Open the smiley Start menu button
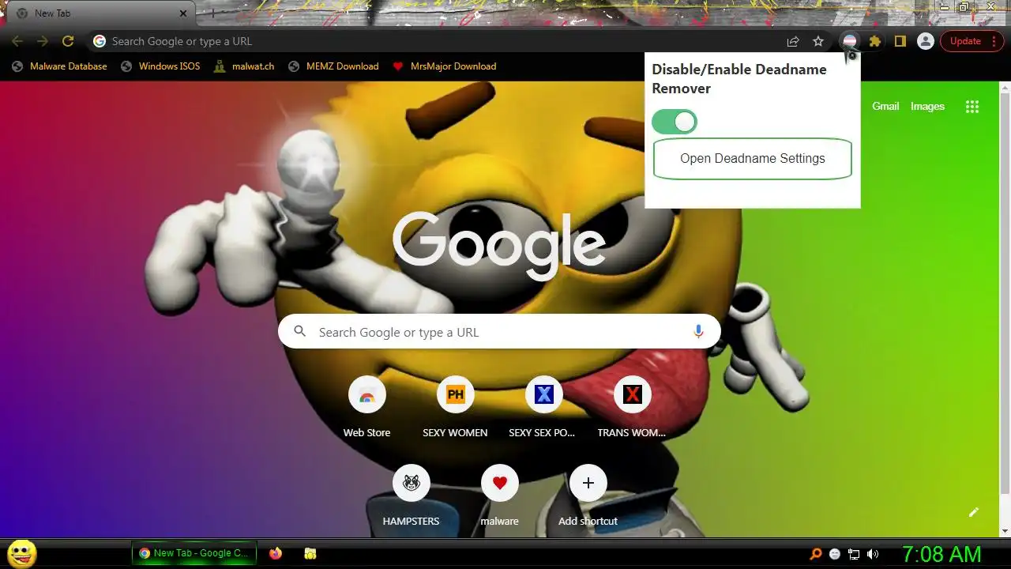The height and width of the screenshot is (569, 1011). pyautogui.click(x=22, y=553)
